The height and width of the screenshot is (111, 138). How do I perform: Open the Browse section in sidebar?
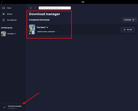click(x=10, y=14)
